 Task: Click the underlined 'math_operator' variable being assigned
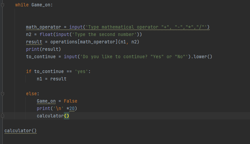coord(44,27)
